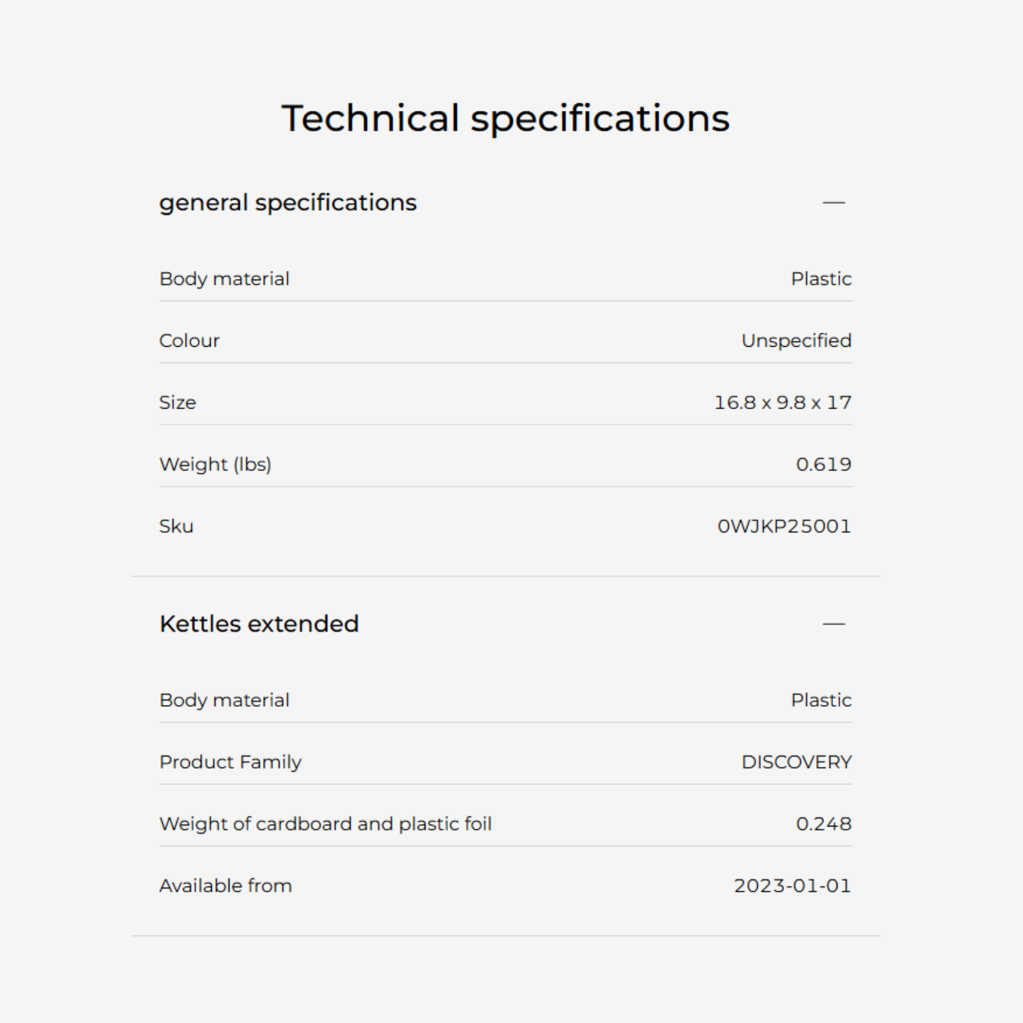Click the general specifications section header
The image size is (1023, 1023).
[x=288, y=202]
